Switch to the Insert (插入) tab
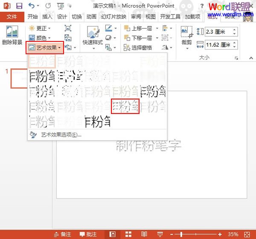The width and height of the screenshot is (256, 239). tap(47, 17)
